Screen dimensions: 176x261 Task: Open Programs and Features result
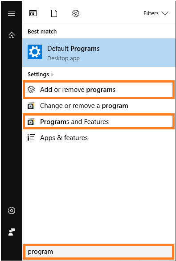tap(99, 122)
